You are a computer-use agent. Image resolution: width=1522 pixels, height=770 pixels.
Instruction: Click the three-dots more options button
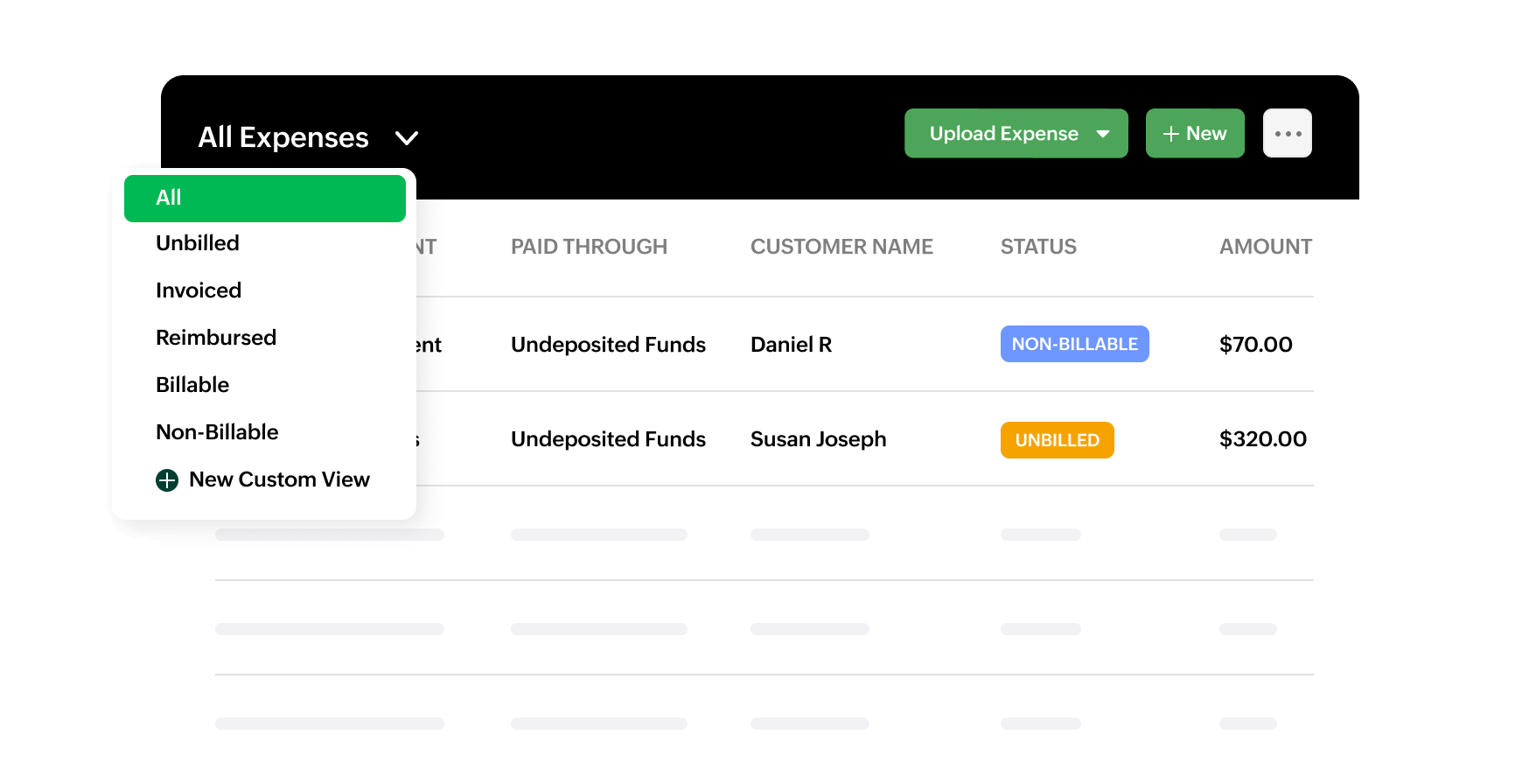[1287, 134]
